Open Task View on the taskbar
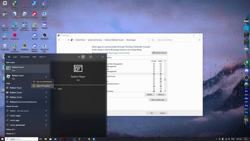 pos(41,139)
